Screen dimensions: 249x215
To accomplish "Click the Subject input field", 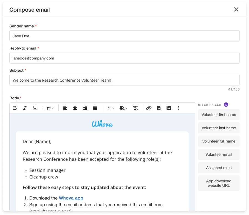I will (124, 80).
